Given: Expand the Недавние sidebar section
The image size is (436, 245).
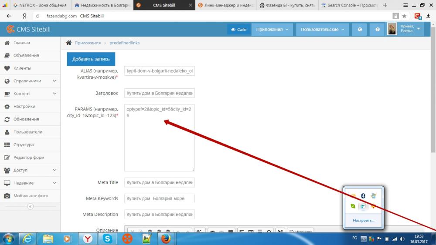Looking at the screenshot, I should 30,183.
